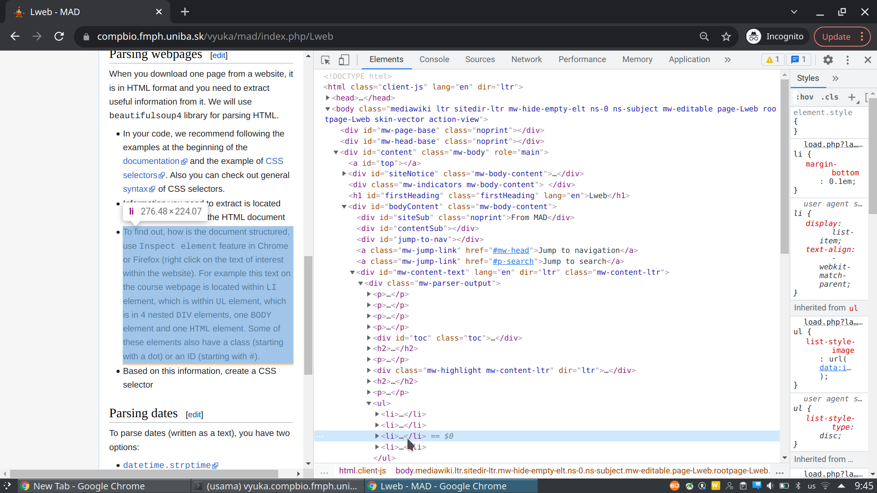The width and height of the screenshot is (877, 493).
Task: Reload the page
Action: pos(59,37)
